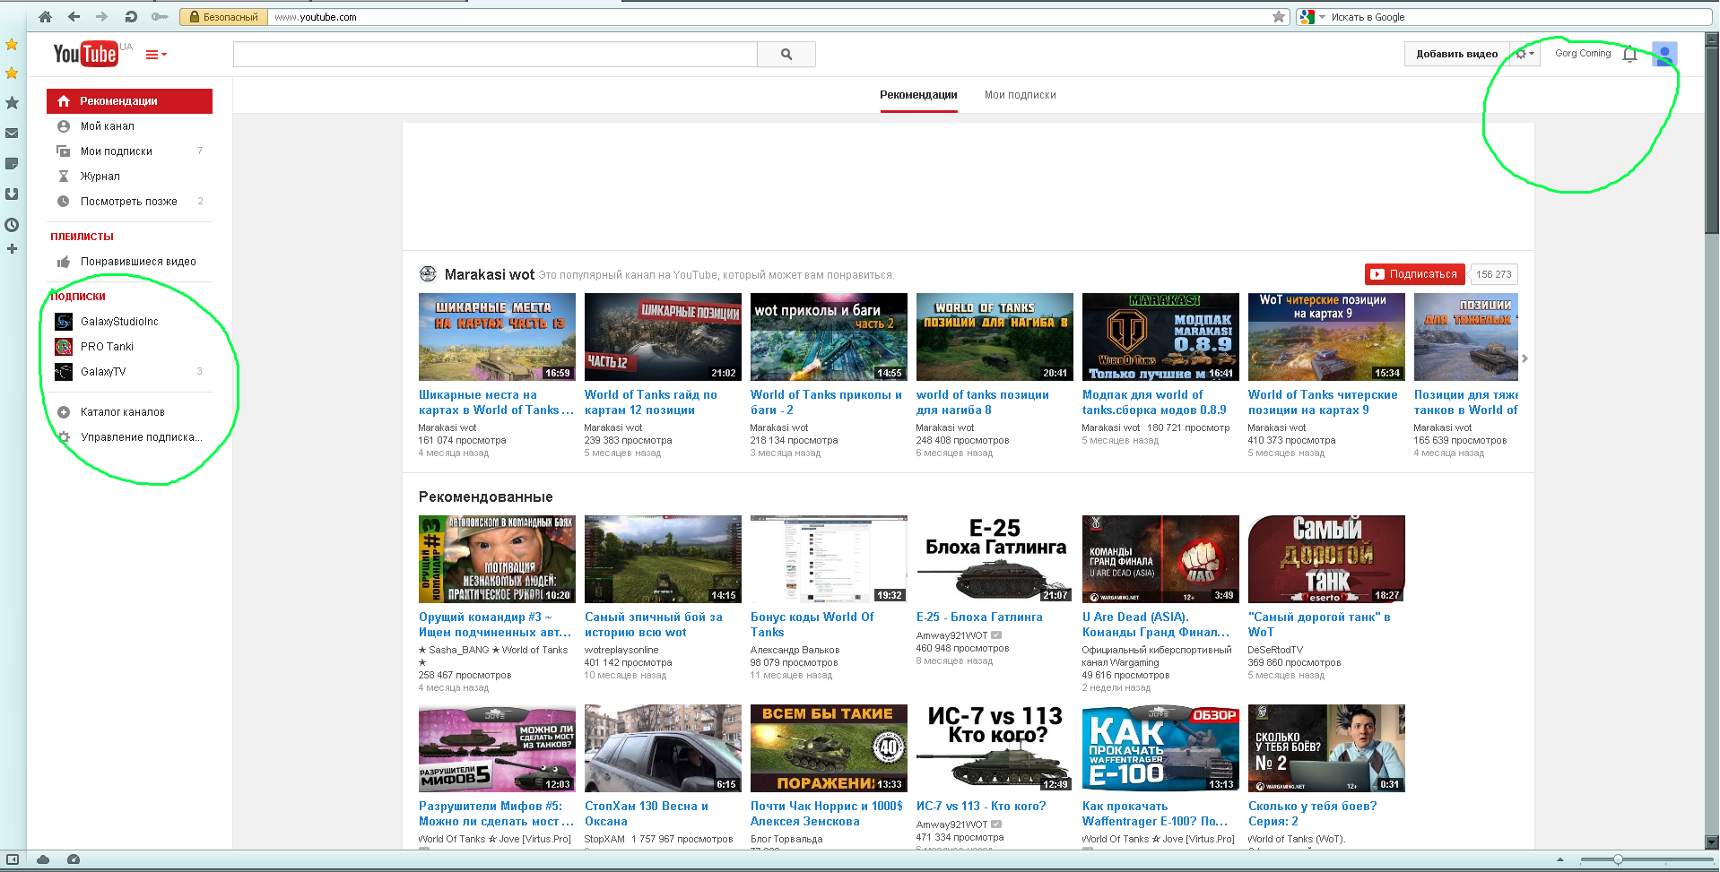
Task: Select the Рекомендации top tab
Action: (x=918, y=95)
